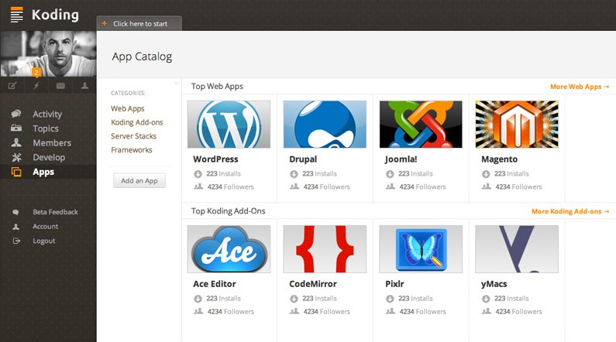Click the followers icon under Ace Editor
Image resolution: width=616 pixels, height=342 pixels.
(x=198, y=311)
